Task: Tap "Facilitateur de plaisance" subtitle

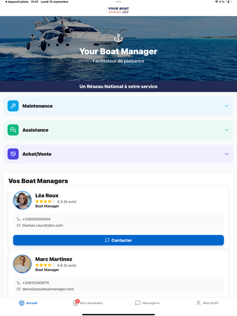Action: tap(118, 61)
